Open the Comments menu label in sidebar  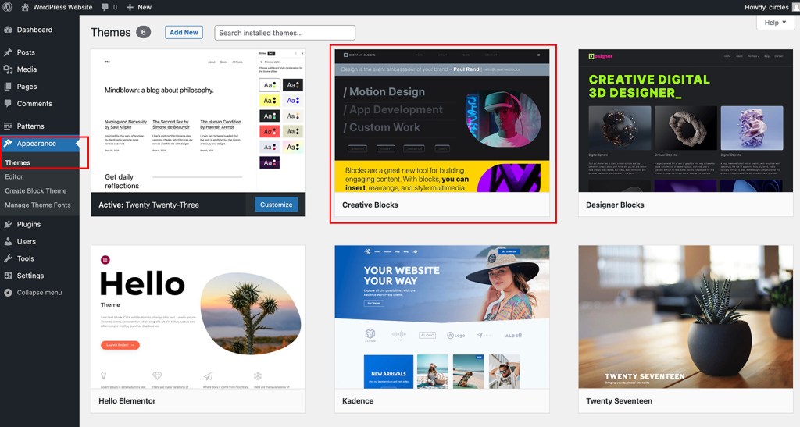coord(34,104)
